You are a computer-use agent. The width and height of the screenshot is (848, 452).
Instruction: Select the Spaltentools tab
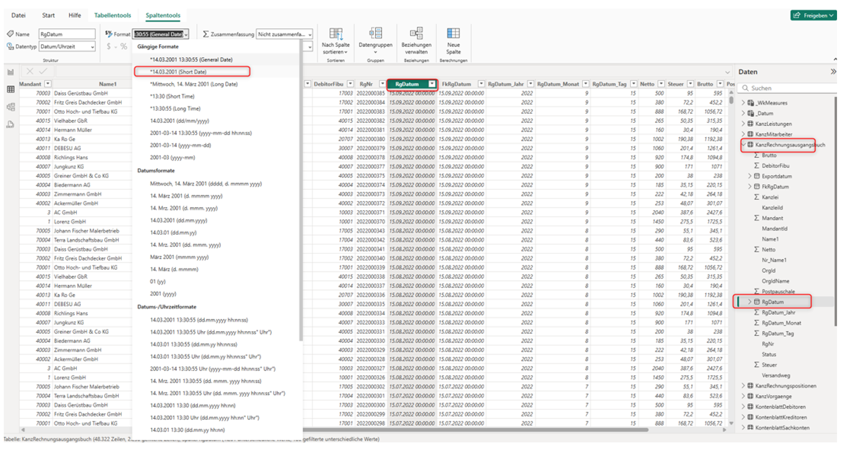(163, 15)
